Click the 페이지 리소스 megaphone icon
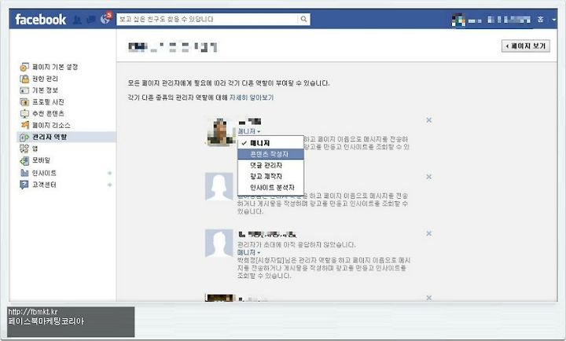Viewport: 566px width, 341px height. click(x=24, y=125)
